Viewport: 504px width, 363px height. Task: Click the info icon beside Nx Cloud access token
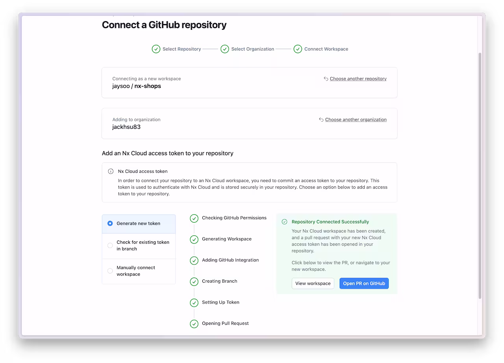pos(111,172)
